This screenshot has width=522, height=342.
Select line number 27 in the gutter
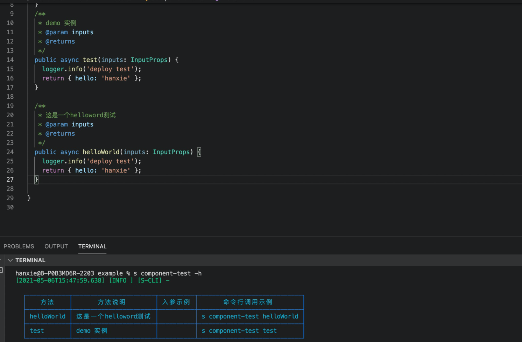click(x=10, y=180)
